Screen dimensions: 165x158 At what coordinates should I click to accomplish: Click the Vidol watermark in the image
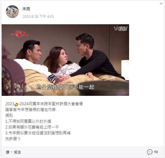pos(121,28)
